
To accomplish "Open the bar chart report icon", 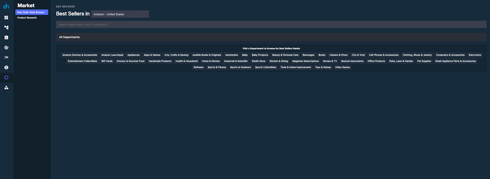I will point(6,37).
